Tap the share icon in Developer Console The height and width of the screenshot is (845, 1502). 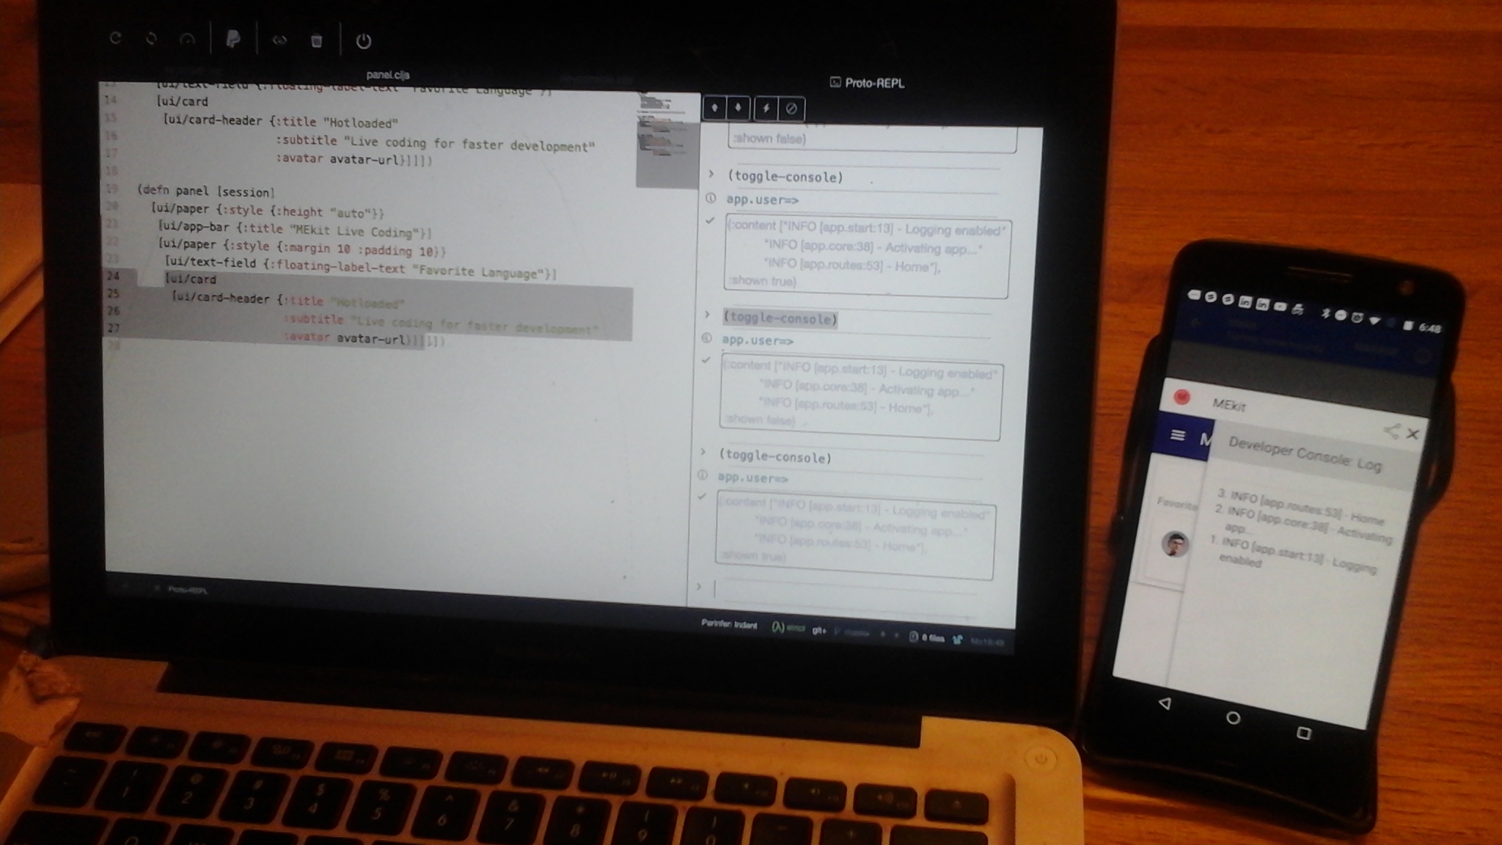(1391, 431)
